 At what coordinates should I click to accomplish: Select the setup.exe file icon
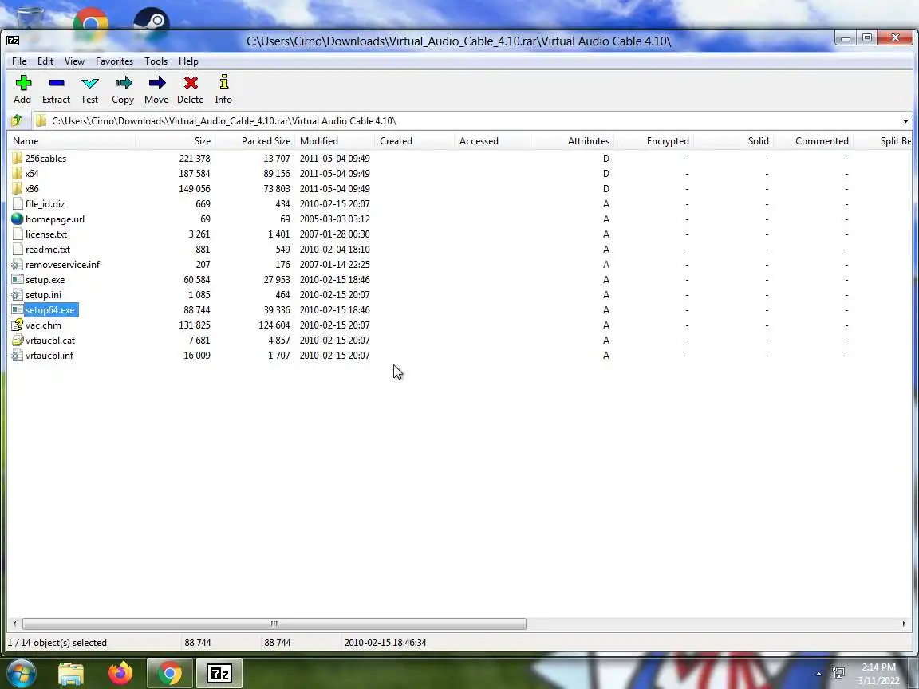coord(17,279)
